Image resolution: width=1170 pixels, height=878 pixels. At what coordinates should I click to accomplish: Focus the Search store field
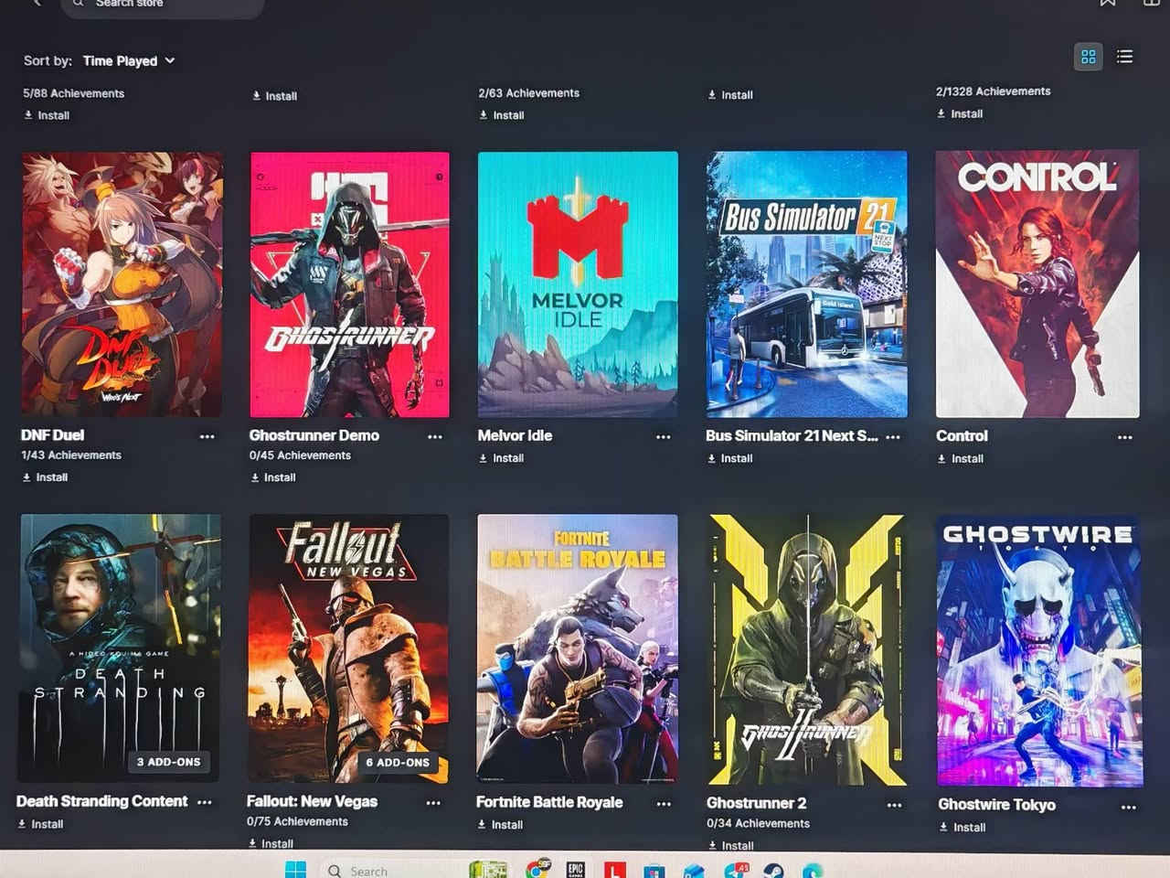163,5
